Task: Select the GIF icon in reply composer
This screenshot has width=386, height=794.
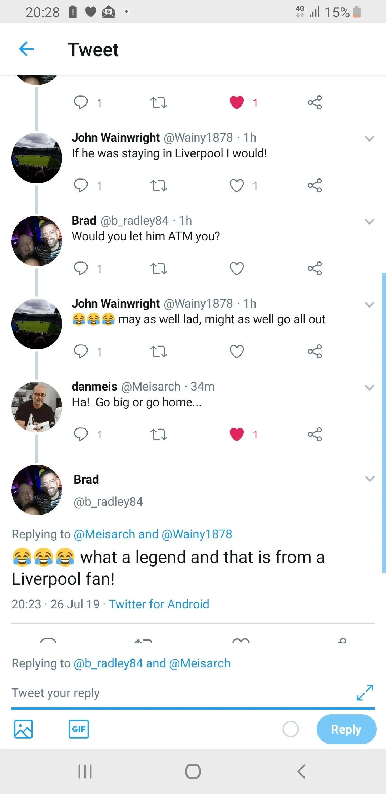Action: [78, 729]
